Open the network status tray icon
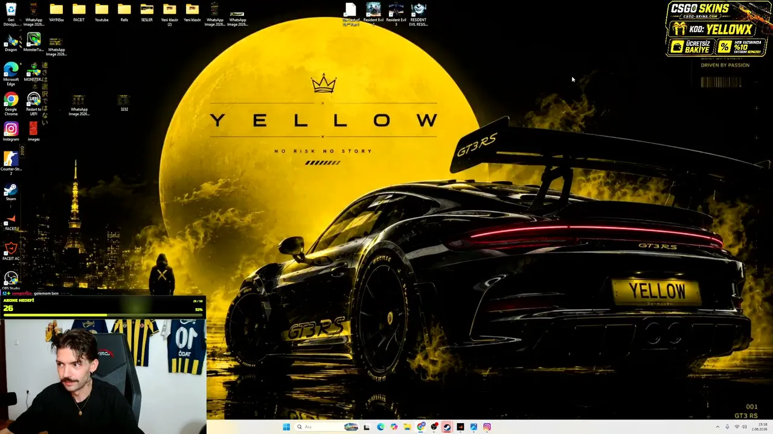This screenshot has height=434, width=773. coord(736,427)
